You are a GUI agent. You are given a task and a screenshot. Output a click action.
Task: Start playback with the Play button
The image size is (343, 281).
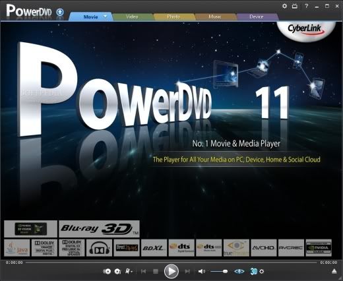171,271
